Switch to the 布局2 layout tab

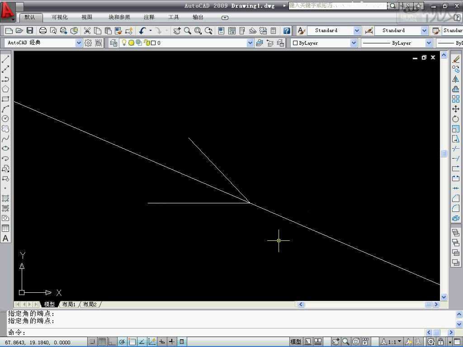coord(90,304)
